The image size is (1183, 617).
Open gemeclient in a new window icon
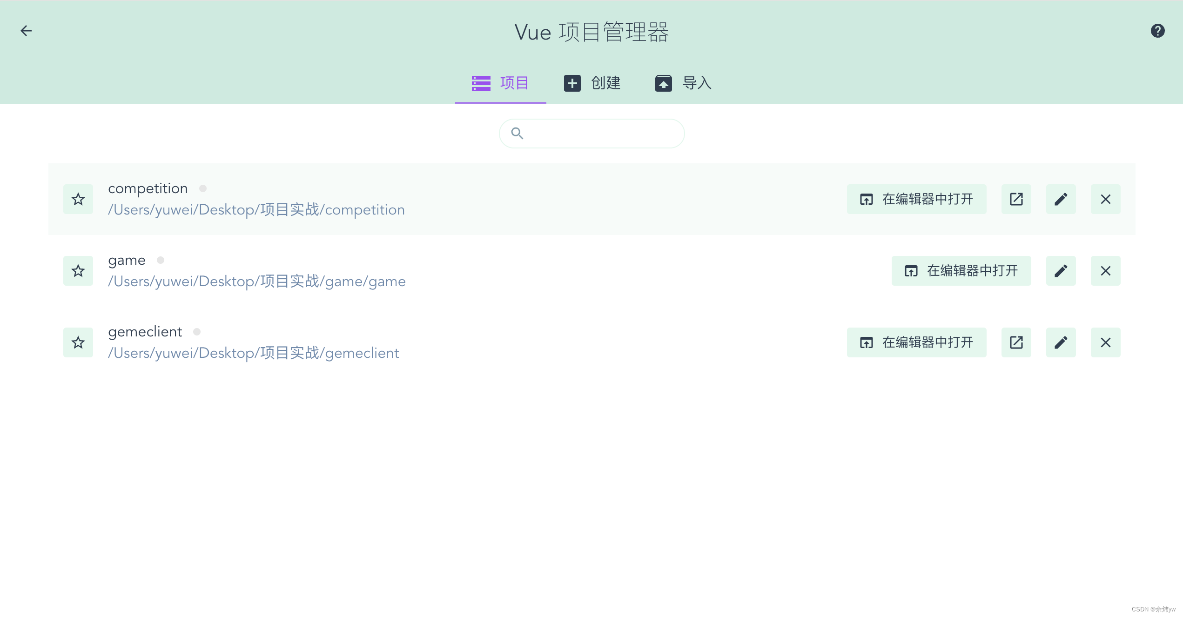click(x=1016, y=342)
